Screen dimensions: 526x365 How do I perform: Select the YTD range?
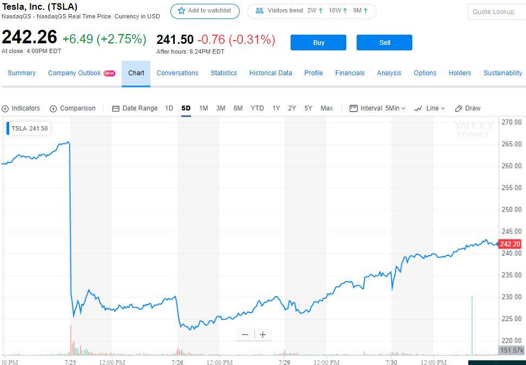point(257,108)
